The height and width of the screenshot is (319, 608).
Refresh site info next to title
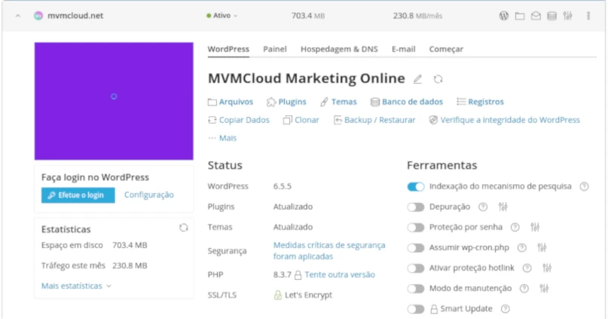click(438, 79)
